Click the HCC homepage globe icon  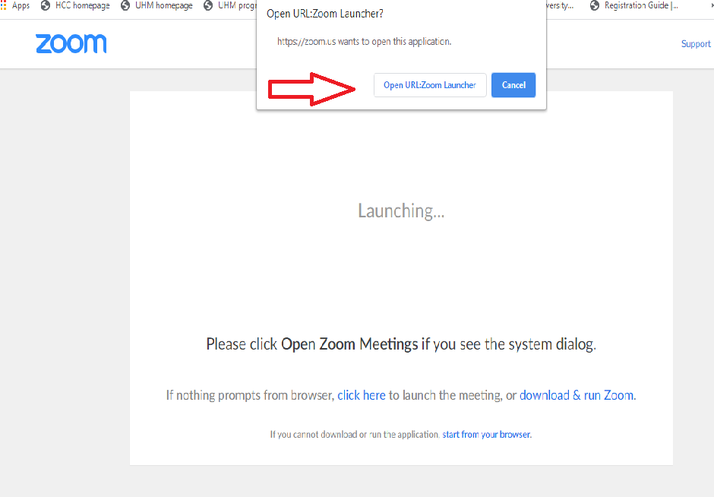pyautogui.click(x=45, y=5)
